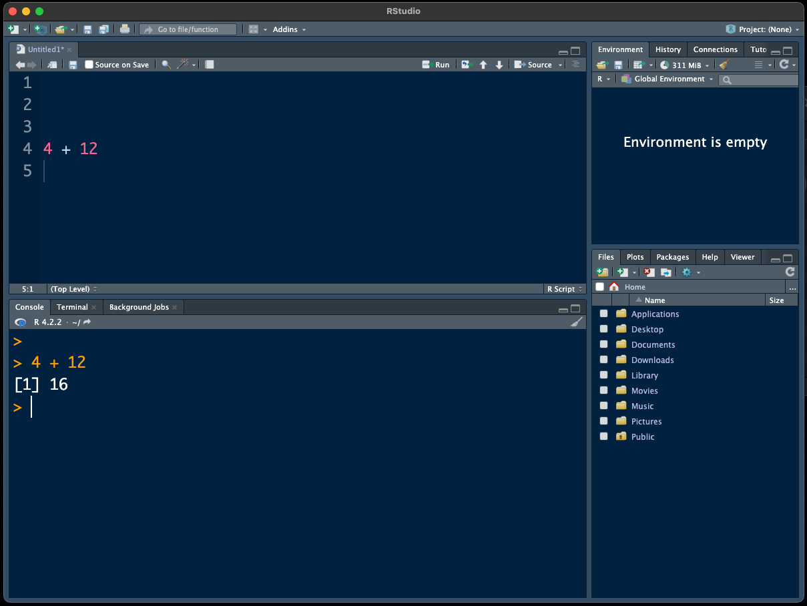
Task: Expand the Addins dropdown menu
Action: tap(289, 29)
